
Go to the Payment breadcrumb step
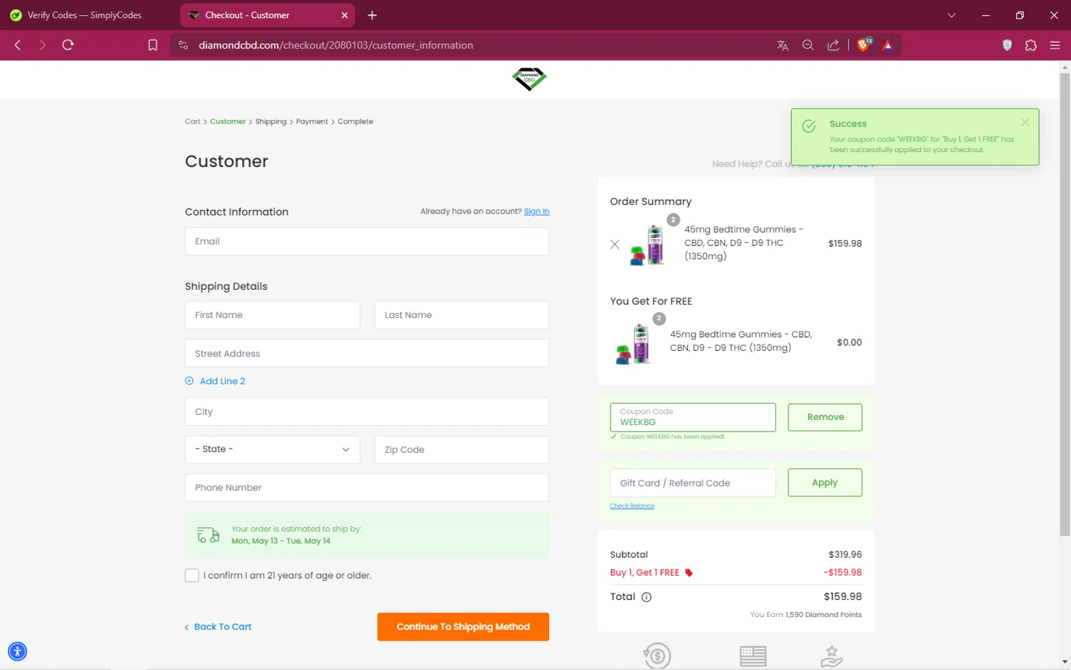coord(312,121)
